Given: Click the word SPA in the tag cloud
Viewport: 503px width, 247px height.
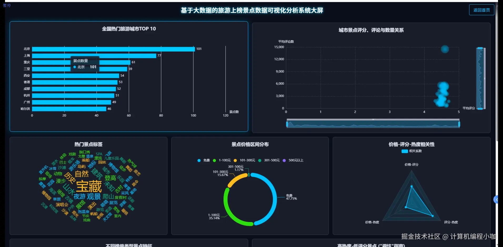Looking at the screenshot, I should pyautogui.click(x=99, y=154).
